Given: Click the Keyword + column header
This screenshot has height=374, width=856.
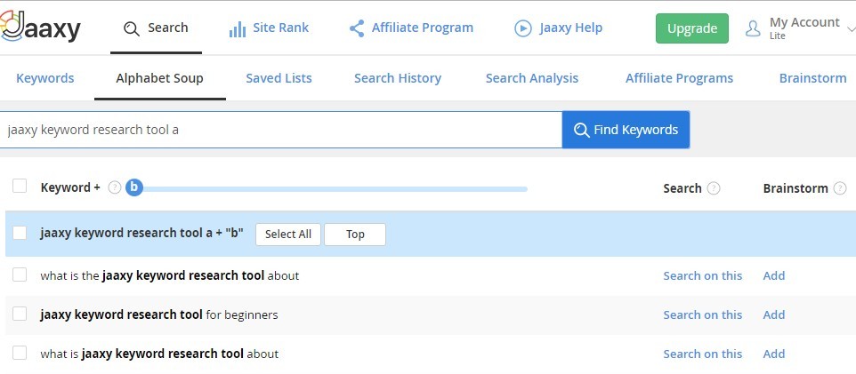Looking at the screenshot, I should click(x=70, y=187).
